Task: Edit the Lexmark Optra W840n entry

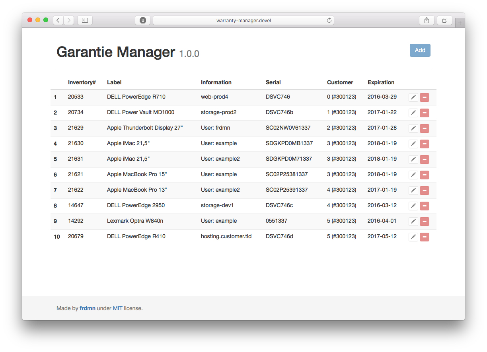Action: pyautogui.click(x=413, y=221)
